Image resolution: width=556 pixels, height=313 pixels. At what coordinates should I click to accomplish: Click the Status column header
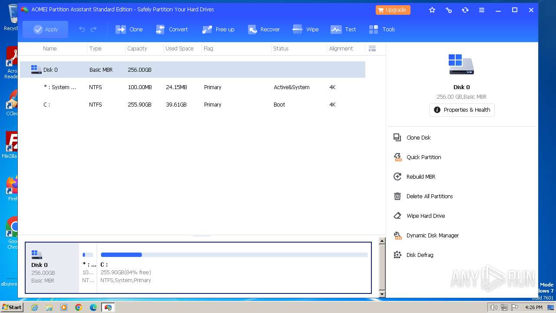pyautogui.click(x=281, y=48)
